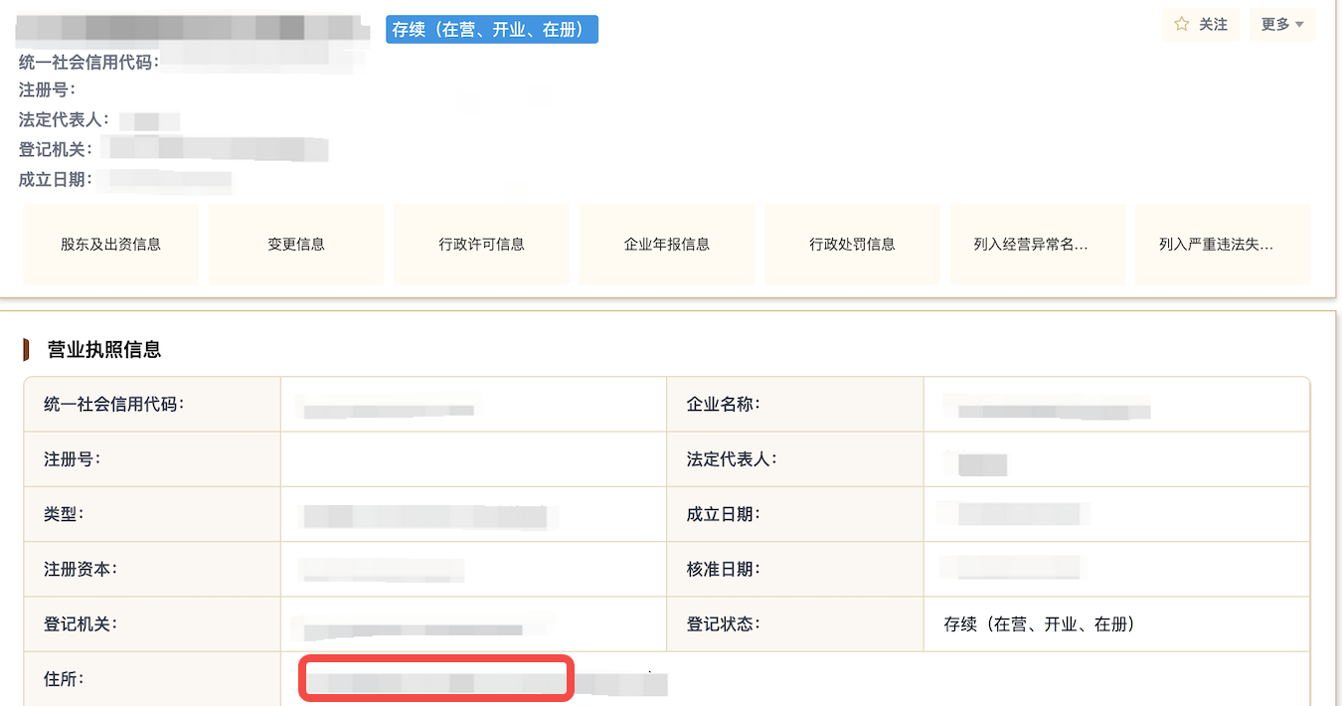Open the 行政许可信息 section
1342x706 pixels.
(482, 245)
